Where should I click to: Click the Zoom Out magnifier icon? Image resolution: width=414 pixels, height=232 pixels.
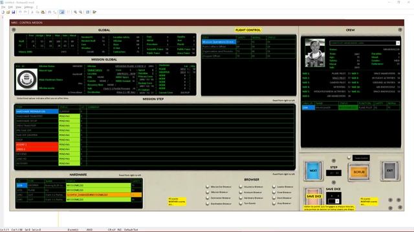(x=80, y=12)
